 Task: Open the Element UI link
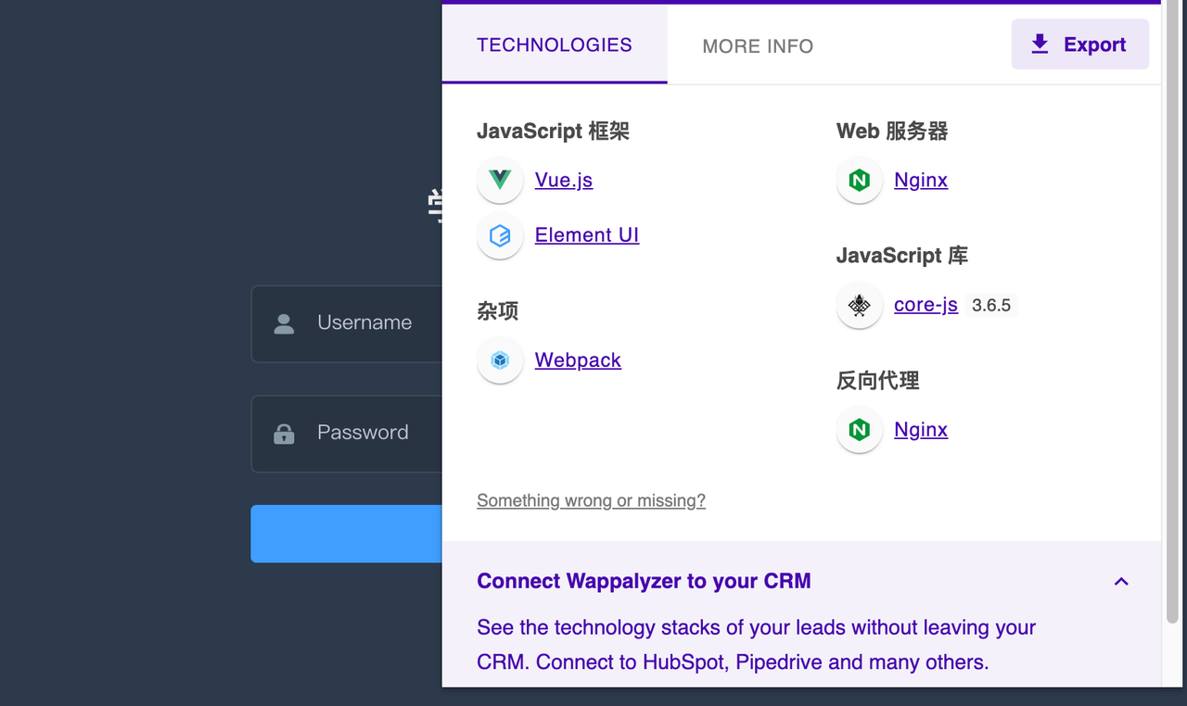[x=587, y=235]
